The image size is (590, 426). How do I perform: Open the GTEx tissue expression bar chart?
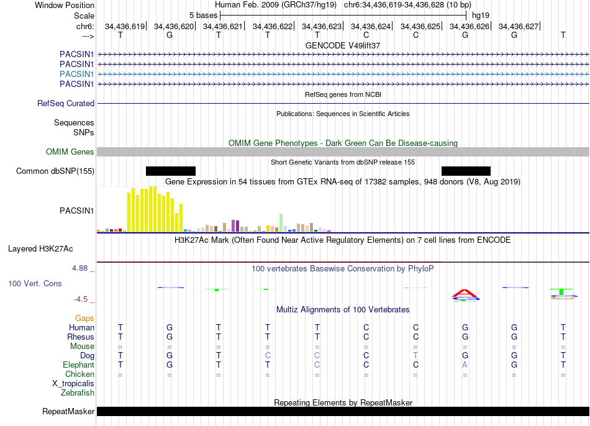(x=214, y=209)
